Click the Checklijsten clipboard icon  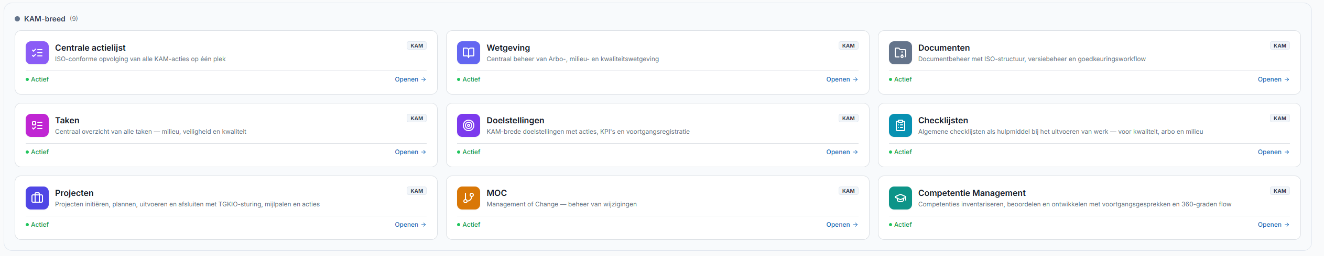900,125
